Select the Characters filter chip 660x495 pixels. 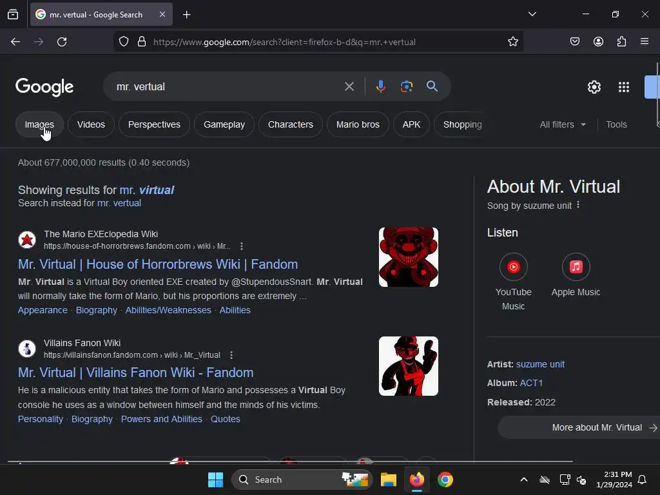291,124
